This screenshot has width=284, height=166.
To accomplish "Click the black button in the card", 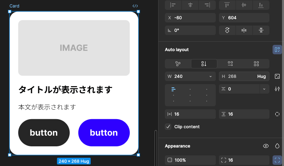I will (44, 133).
